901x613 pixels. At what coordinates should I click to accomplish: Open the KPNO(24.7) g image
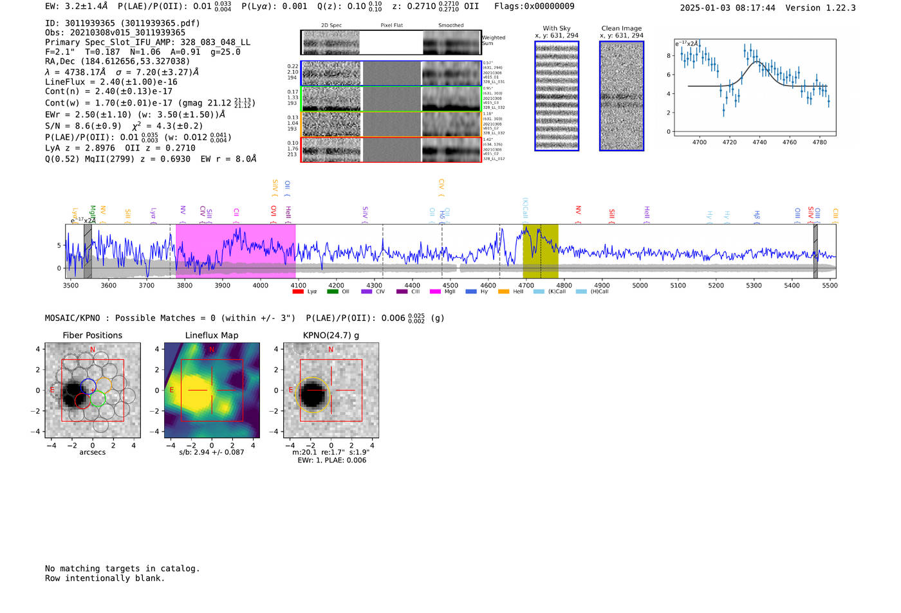(x=331, y=390)
